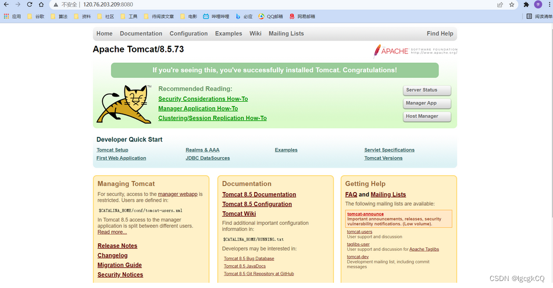Open the Wiki nav item

tap(255, 34)
